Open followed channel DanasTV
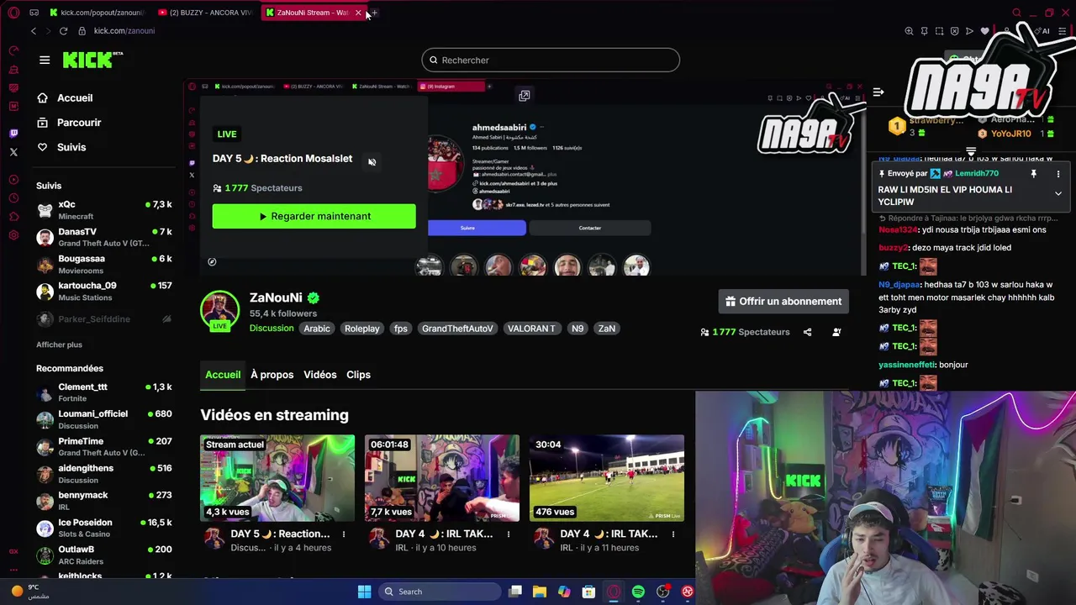Screen dimensions: 1076x605 (x=104, y=237)
